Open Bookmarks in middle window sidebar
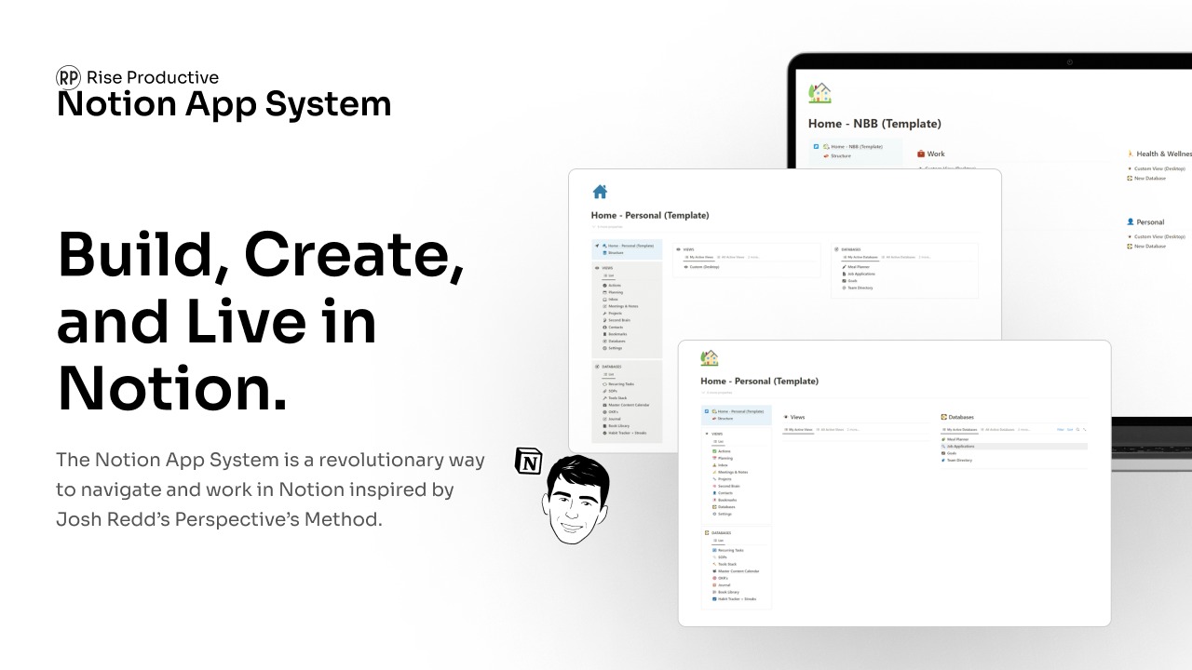 point(615,334)
